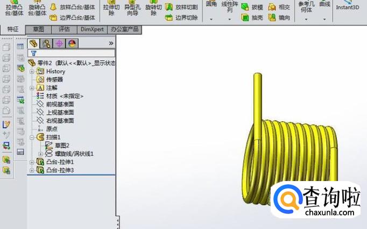Select the 零件2 root part node
Screen dimensions: 367x229
(72, 63)
